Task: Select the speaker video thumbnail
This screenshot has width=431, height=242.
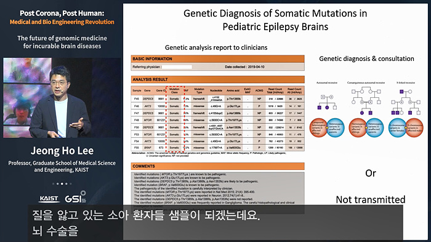Action: click(62, 98)
